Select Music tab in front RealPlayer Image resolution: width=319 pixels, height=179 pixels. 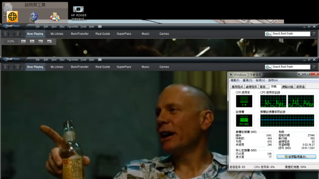coord(146,67)
